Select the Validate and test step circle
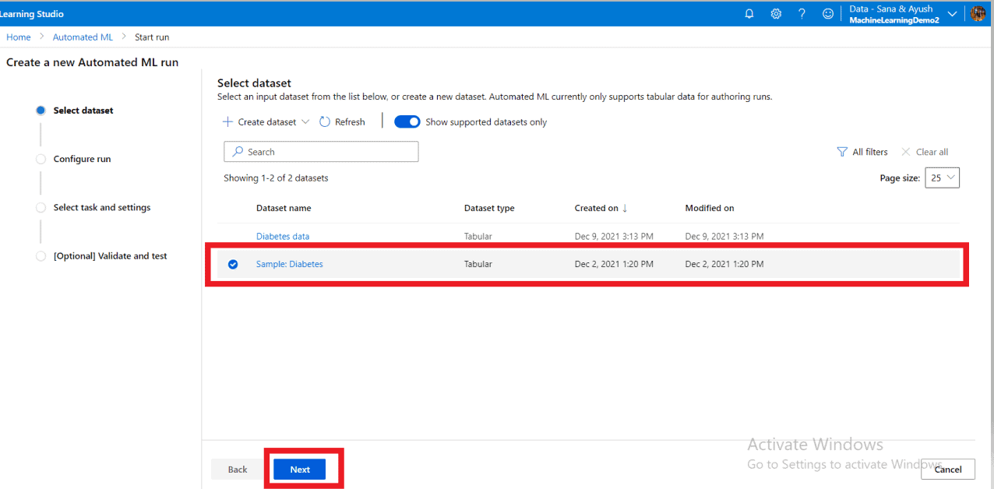The height and width of the screenshot is (489, 994). click(x=41, y=256)
